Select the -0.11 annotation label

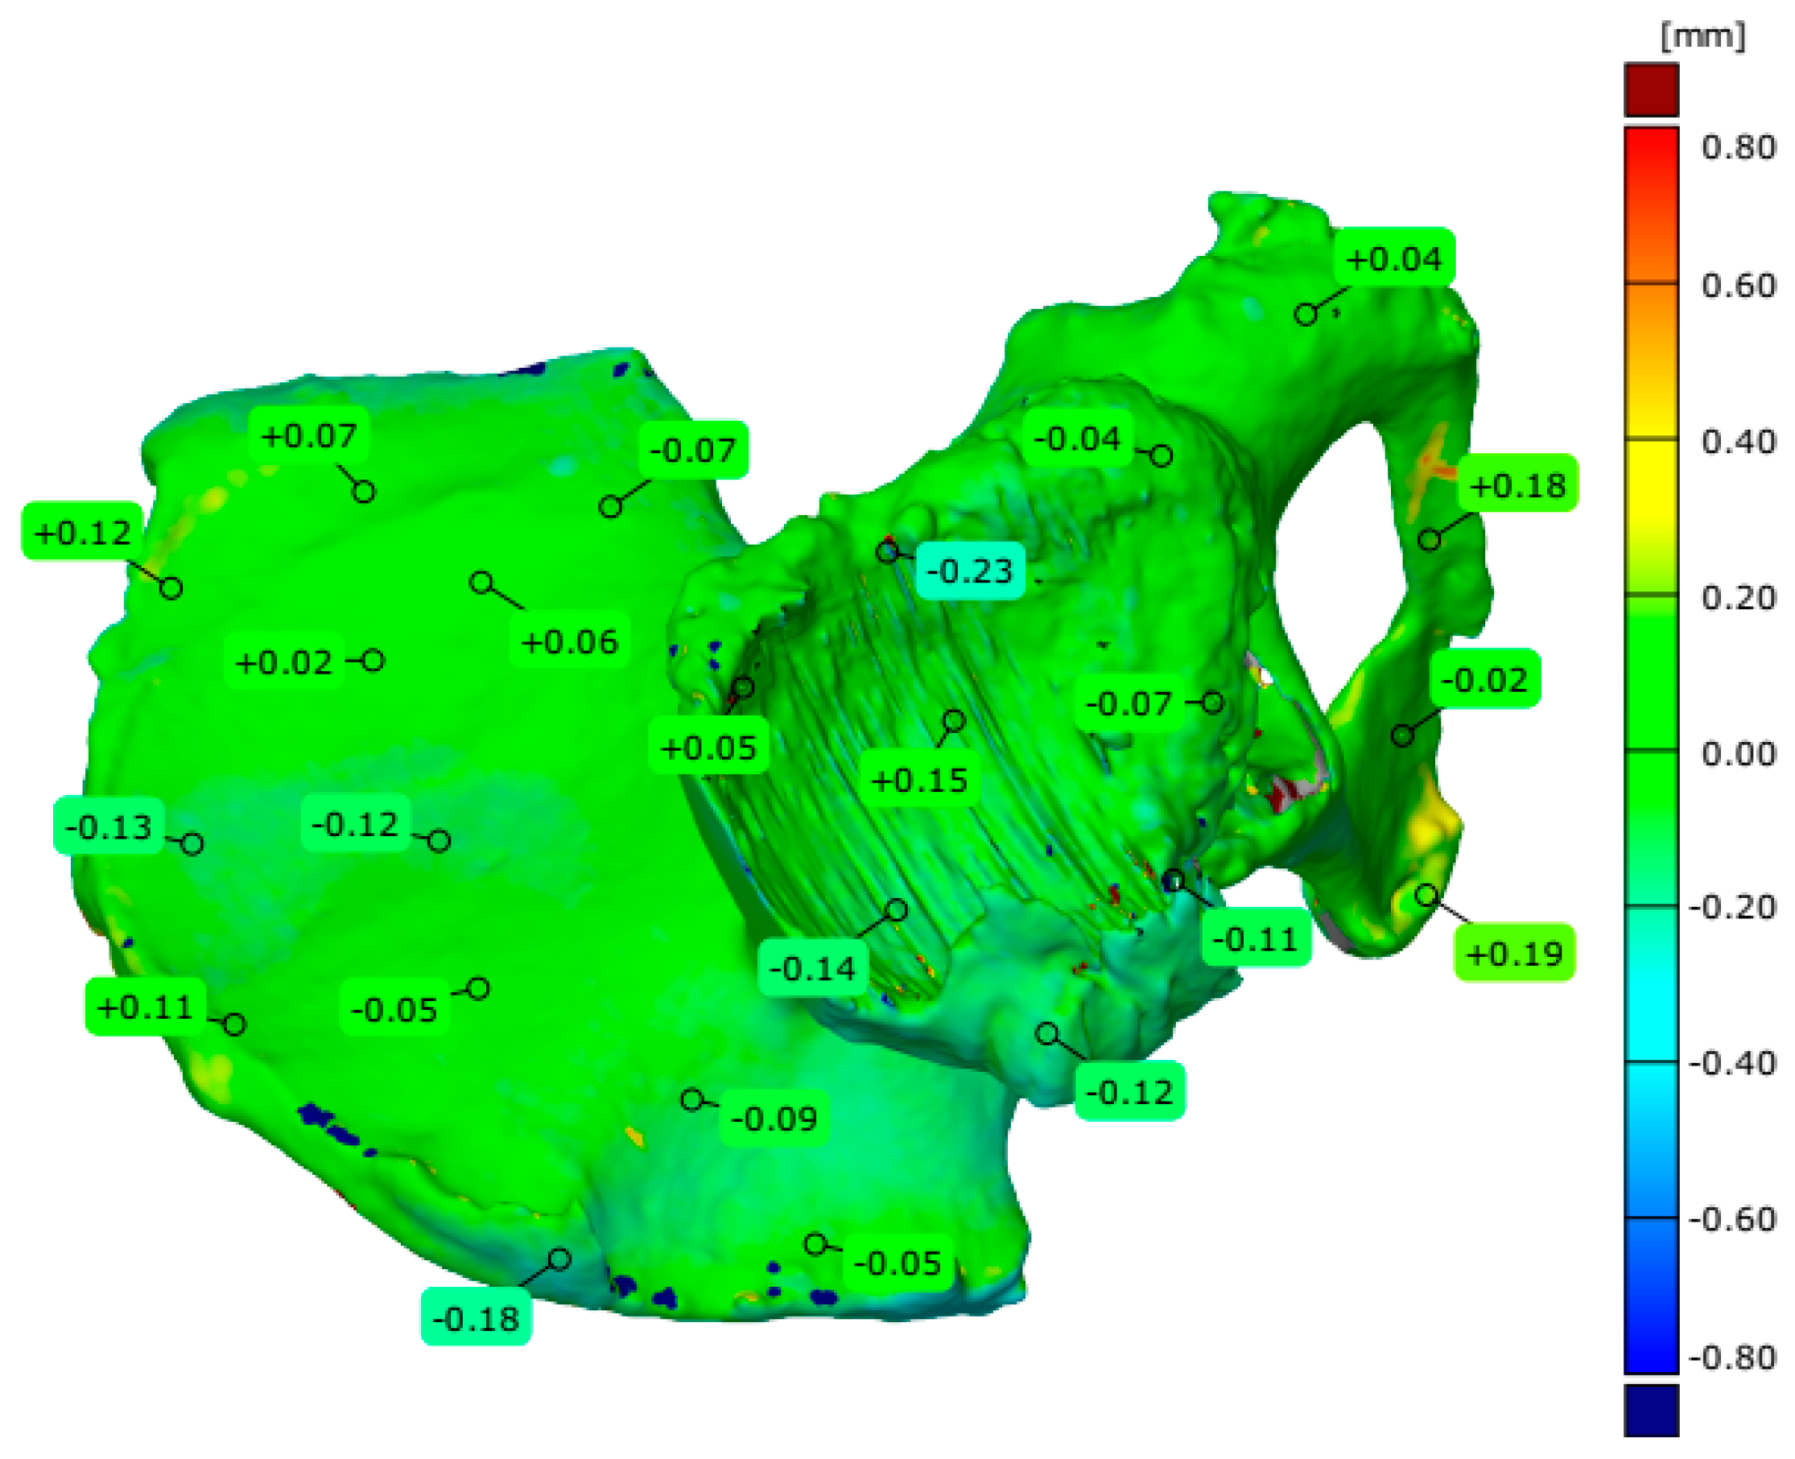tap(1255, 938)
